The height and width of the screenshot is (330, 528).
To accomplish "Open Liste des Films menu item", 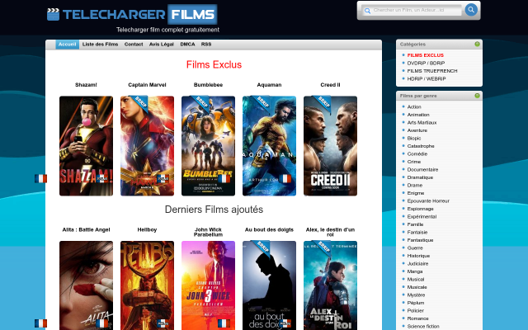I will [x=100, y=45].
